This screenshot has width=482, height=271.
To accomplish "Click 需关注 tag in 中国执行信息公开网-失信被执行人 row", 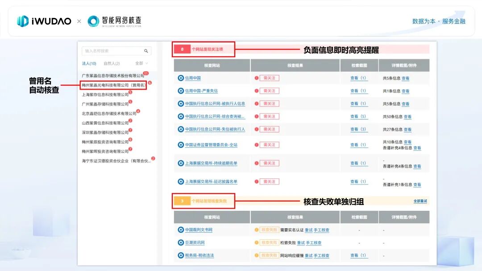I will (269, 129).
